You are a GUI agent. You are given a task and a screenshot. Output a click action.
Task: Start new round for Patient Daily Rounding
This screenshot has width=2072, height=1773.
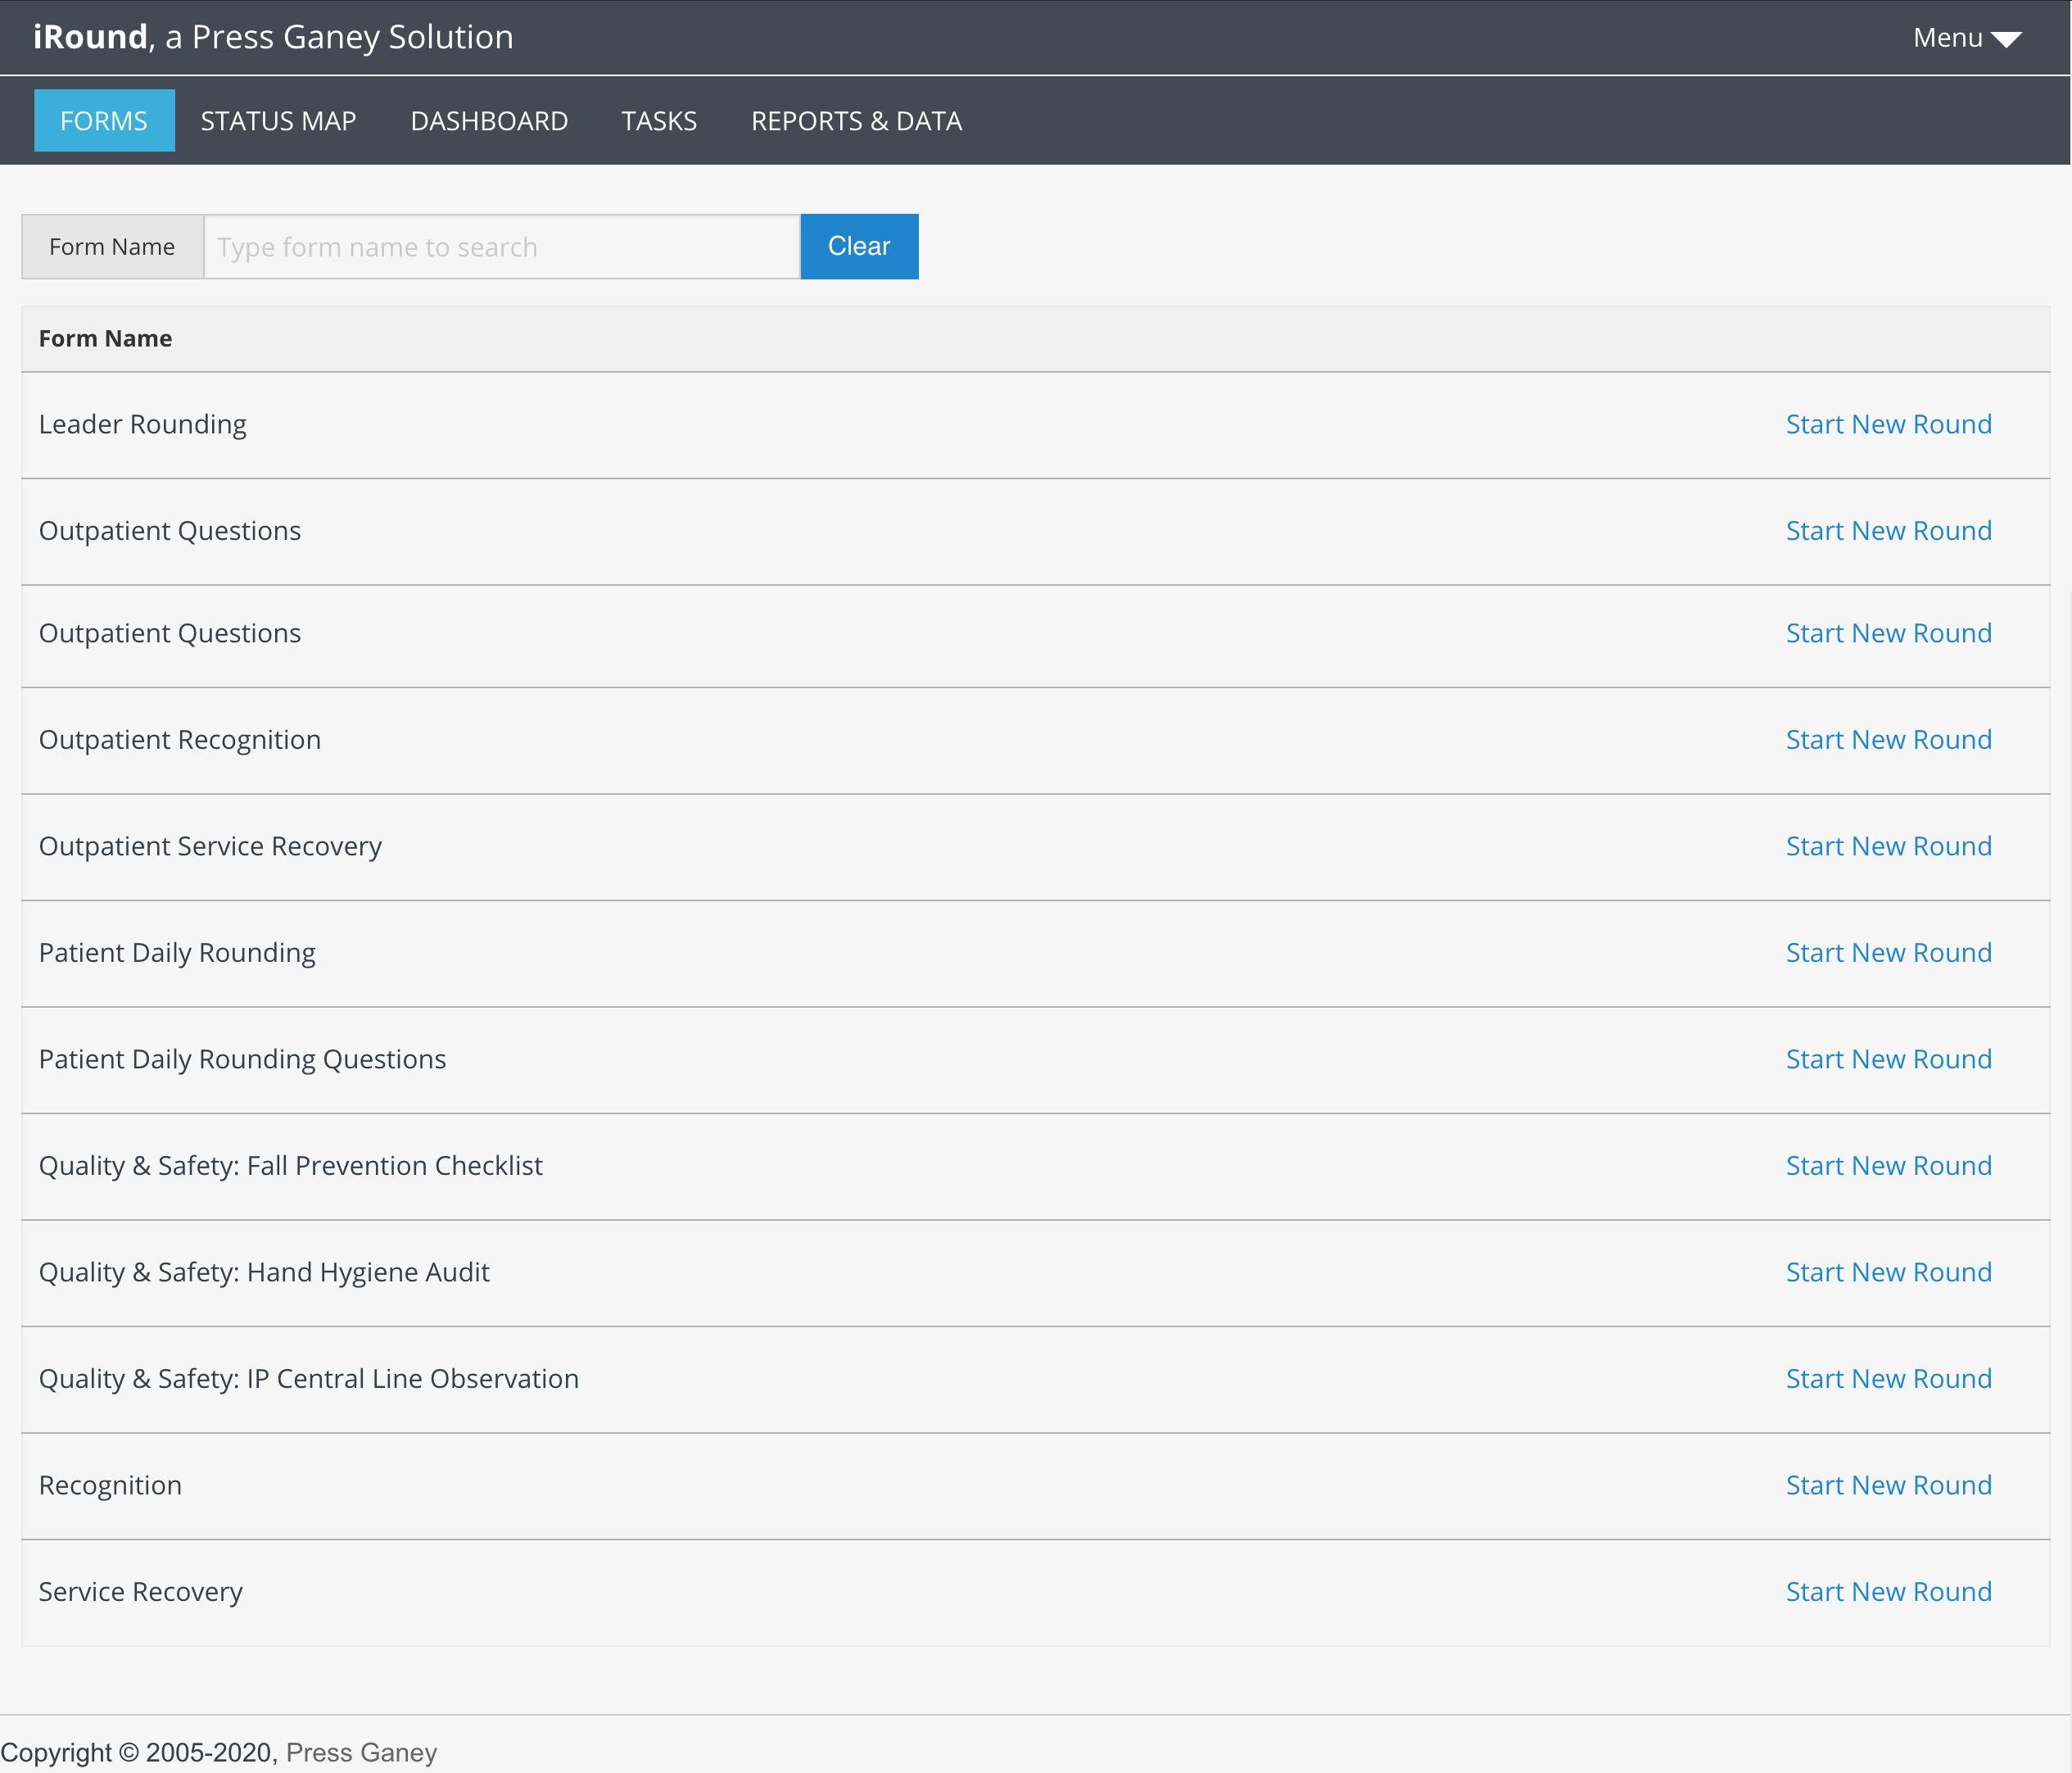pyautogui.click(x=1888, y=953)
